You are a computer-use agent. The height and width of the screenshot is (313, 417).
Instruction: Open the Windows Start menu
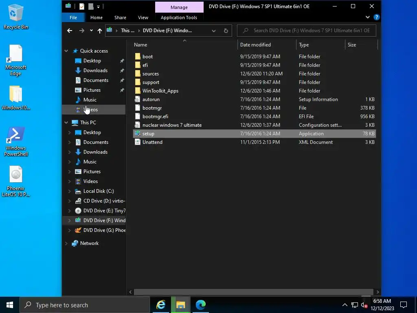(x=10, y=305)
